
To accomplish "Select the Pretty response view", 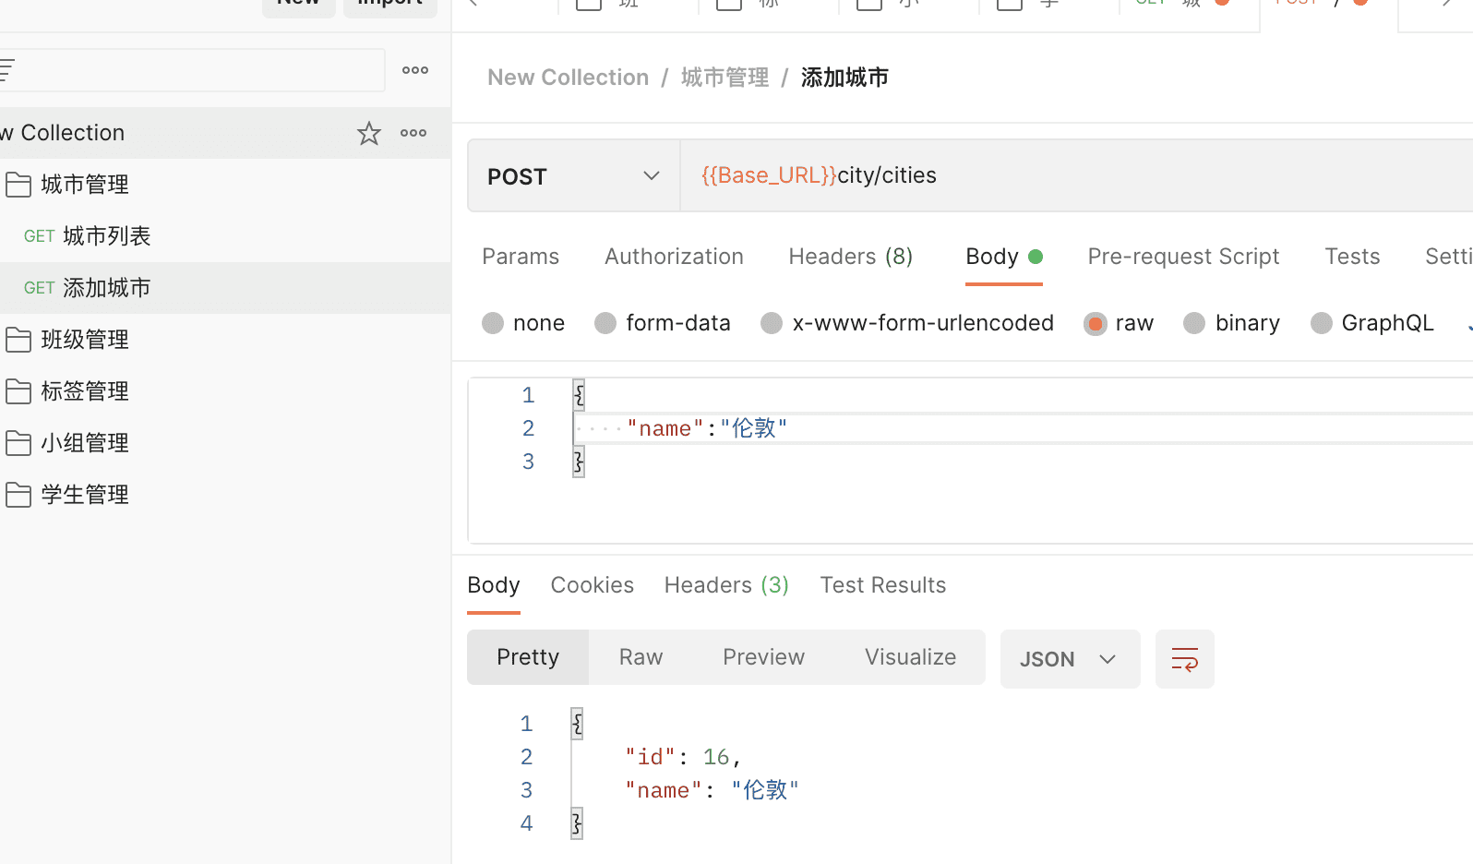I will tap(528, 657).
